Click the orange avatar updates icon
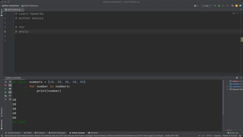The image size is (243, 137). point(237,6)
